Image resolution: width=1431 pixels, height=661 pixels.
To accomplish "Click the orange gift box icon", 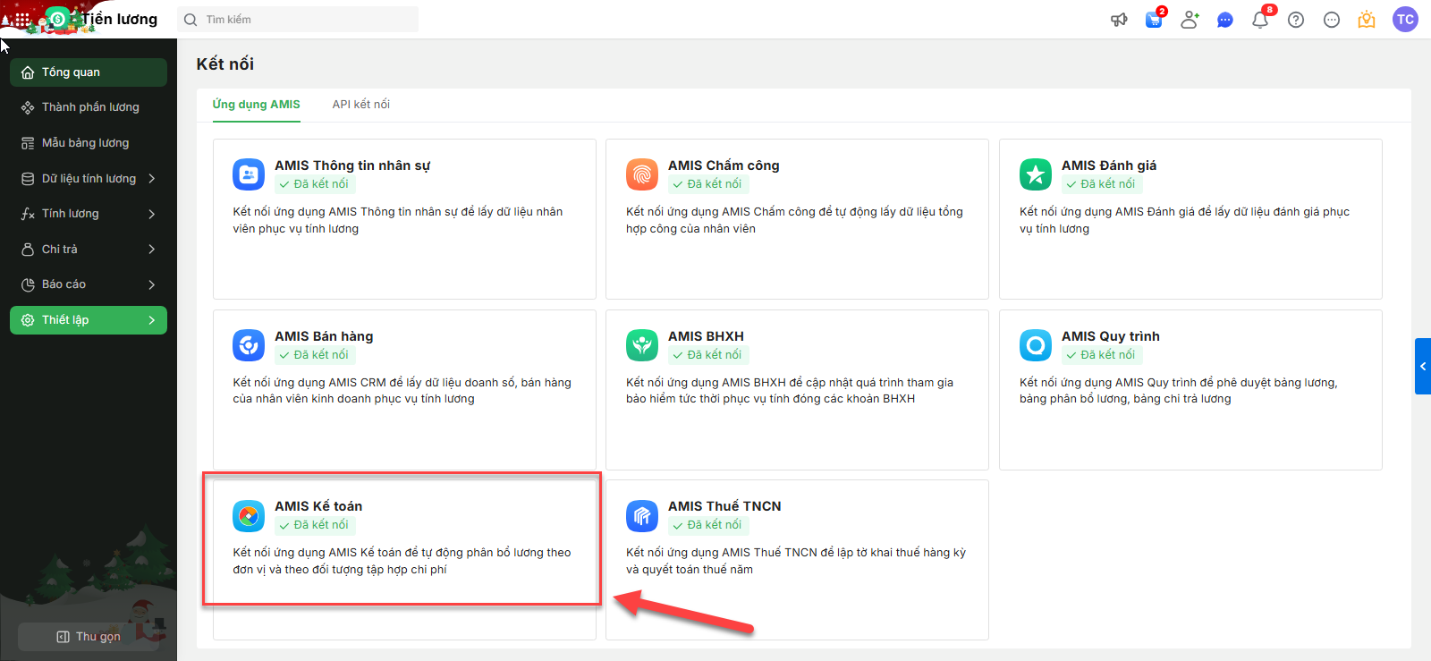I will 1367,20.
